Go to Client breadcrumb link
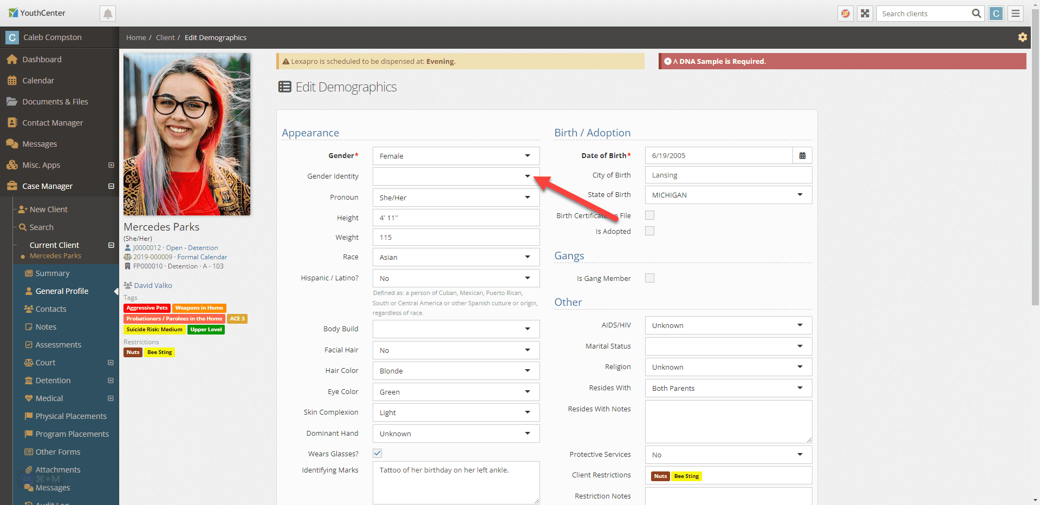This screenshot has height=505, width=1040. click(x=165, y=37)
